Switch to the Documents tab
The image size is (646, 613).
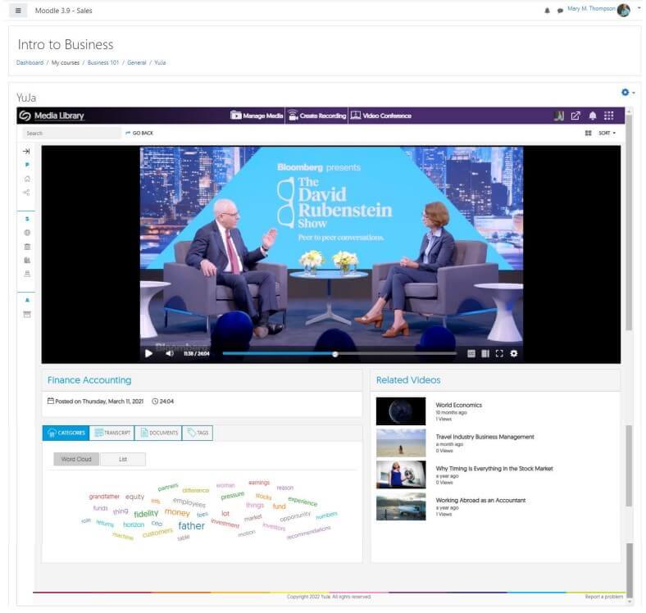158,433
